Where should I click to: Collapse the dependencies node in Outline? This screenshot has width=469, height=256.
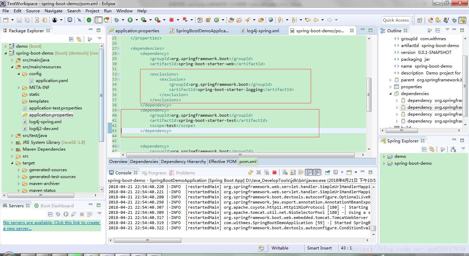tap(390, 93)
